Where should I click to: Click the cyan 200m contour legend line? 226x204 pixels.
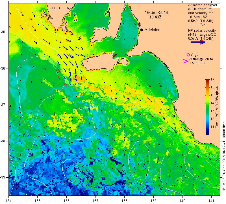[54, 11]
